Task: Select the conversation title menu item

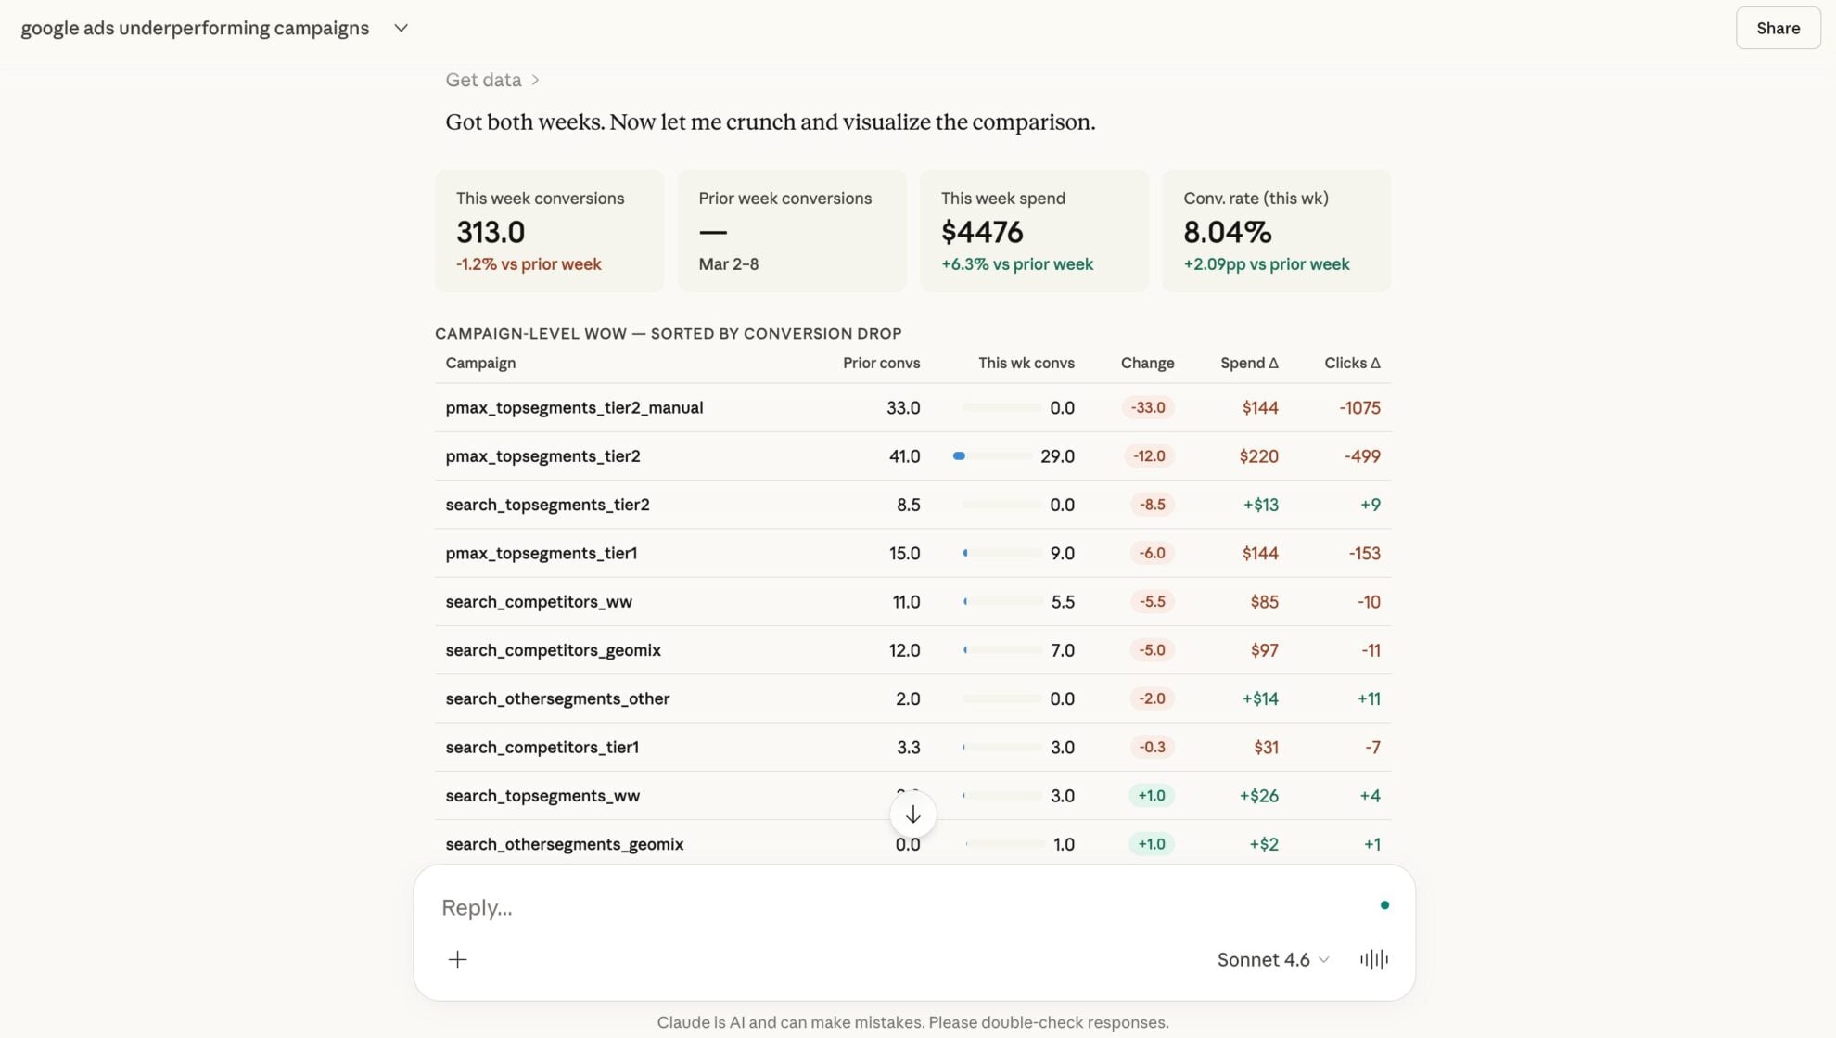Action: (195, 28)
